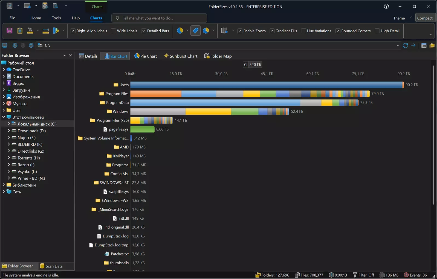The image size is (437, 279).
Task: Switch to the Pie Chart tab
Action: tap(146, 56)
